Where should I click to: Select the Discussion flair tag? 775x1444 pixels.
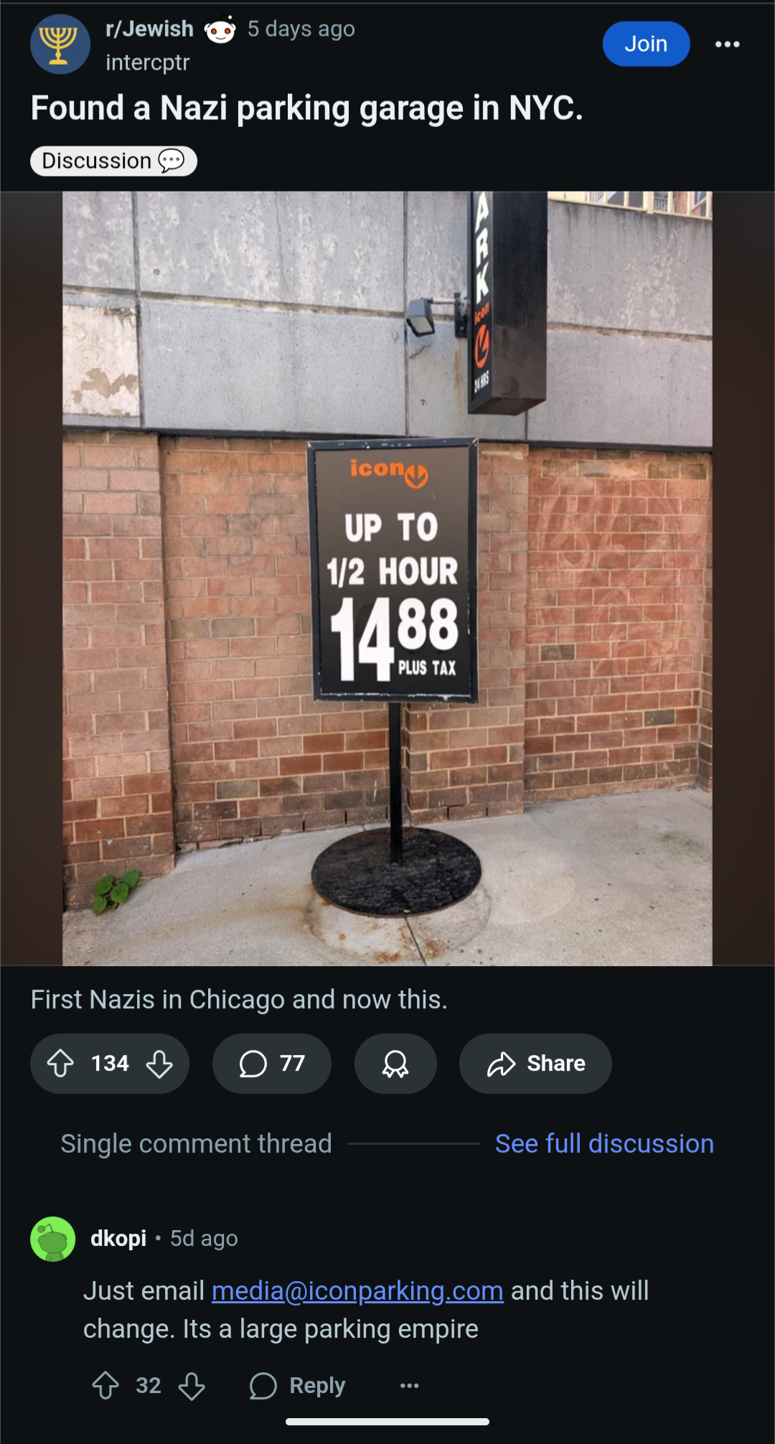(x=113, y=161)
